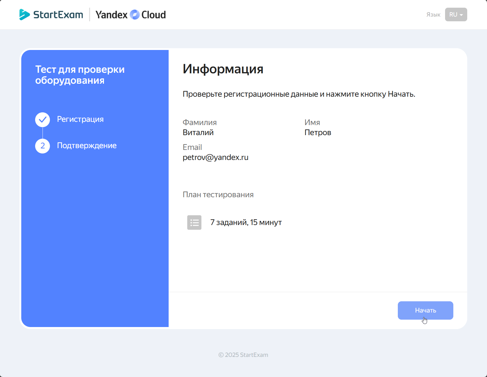Click the Yandex Cloud logo
This screenshot has width=487, height=377.
131,14
